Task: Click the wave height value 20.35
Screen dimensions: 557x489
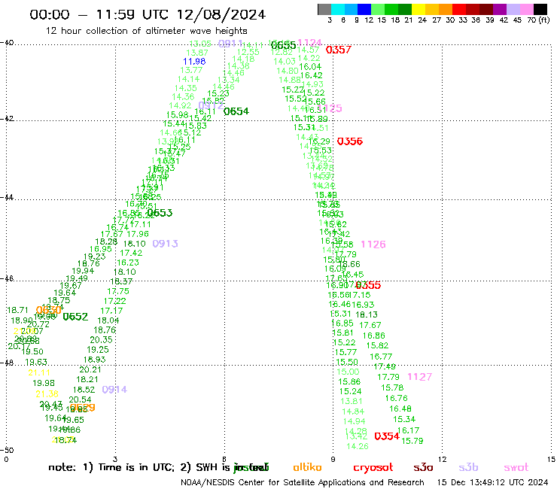Action: coord(102,339)
